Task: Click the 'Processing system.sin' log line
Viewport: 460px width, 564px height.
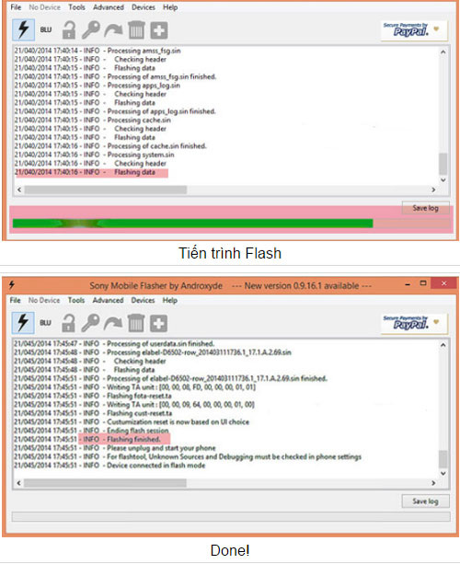Action: click(94, 155)
